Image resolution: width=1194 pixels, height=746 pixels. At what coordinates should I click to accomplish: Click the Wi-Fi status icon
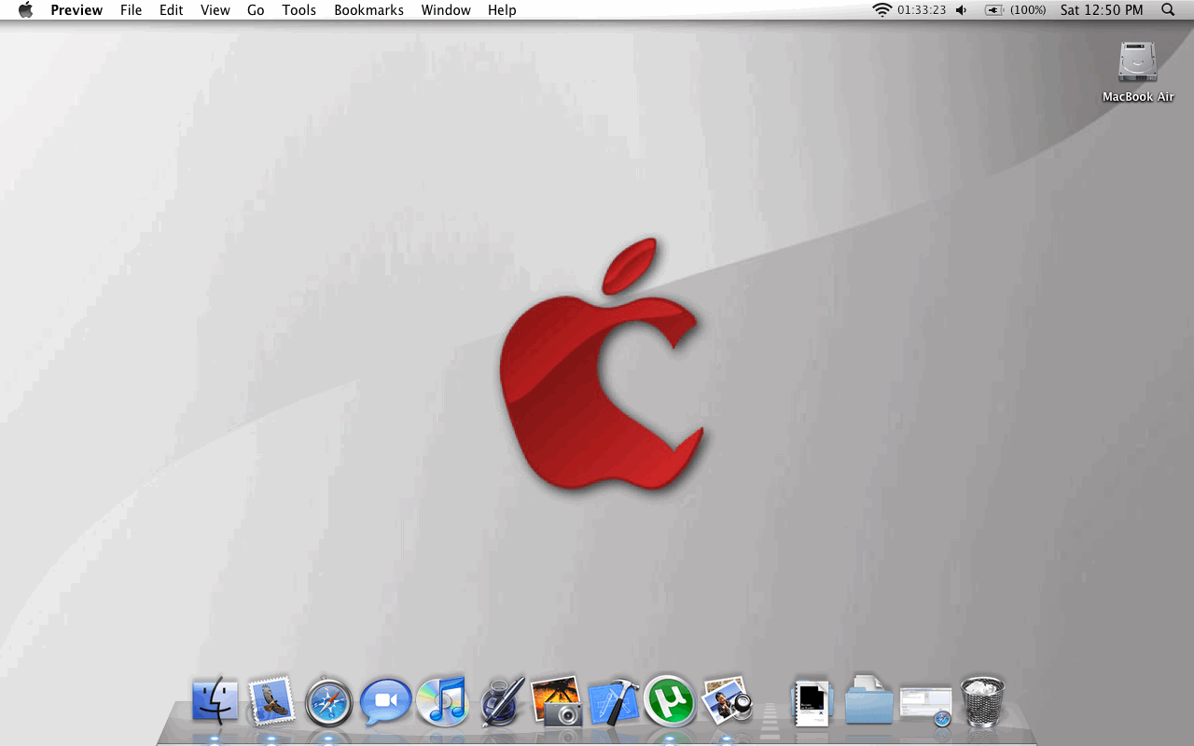[x=882, y=10]
